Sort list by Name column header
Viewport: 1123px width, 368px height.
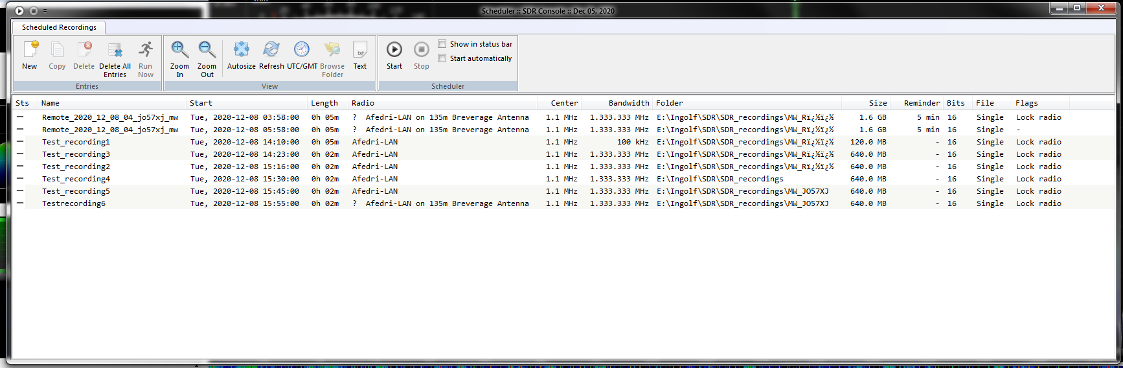pos(51,103)
